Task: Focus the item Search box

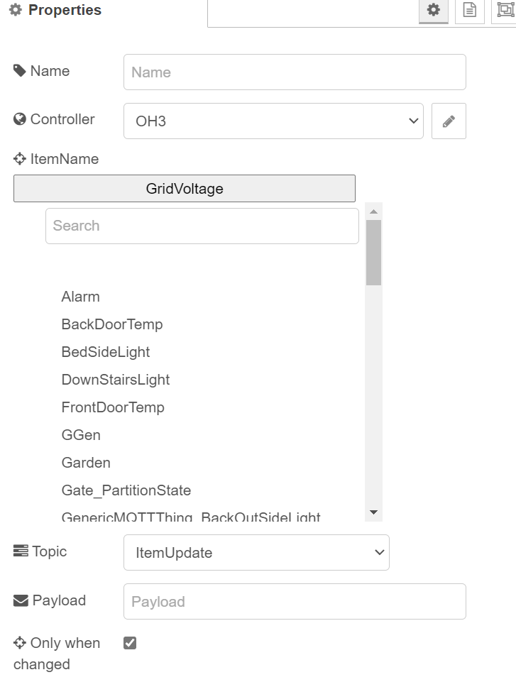Action: pyautogui.click(x=202, y=226)
